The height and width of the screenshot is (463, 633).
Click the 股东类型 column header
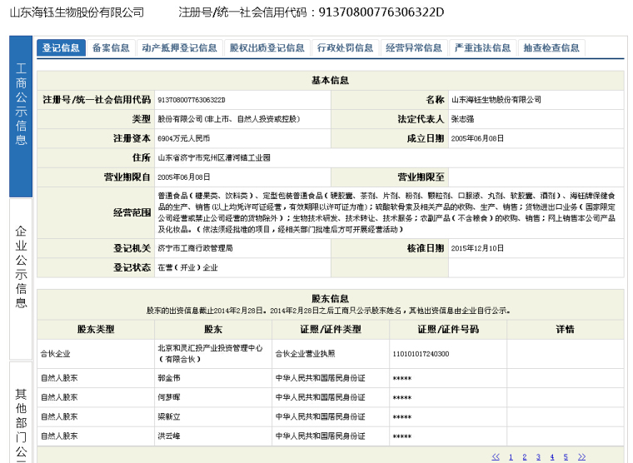pyautogui.click(x=96, y=330)
